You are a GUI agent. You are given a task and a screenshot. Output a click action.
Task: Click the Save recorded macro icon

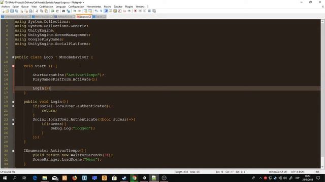(154, 11)
